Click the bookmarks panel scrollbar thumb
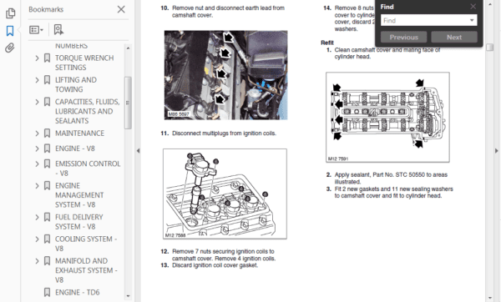501x302 pixels. click(x=128, y=103)
